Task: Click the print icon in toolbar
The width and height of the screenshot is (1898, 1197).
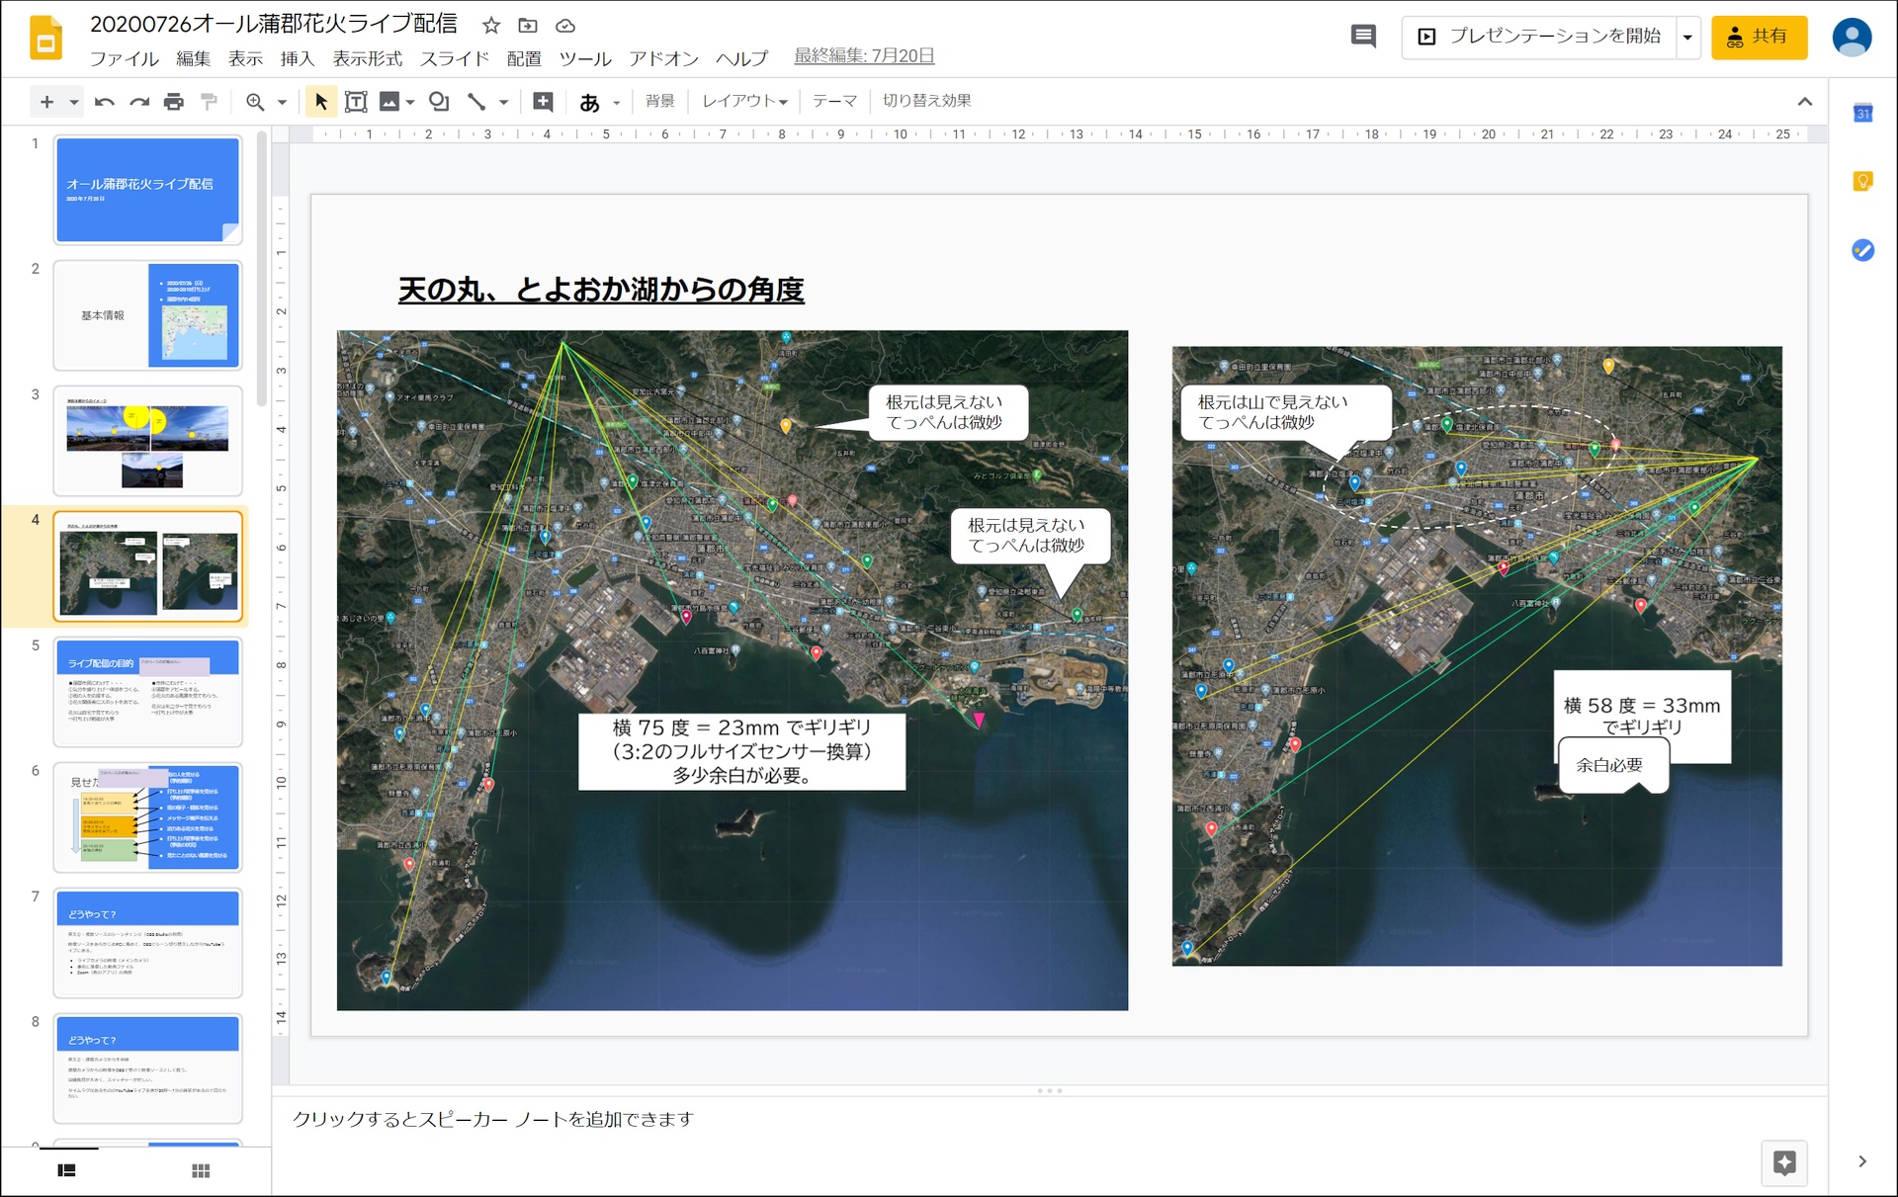Action: pyautogui.click(x=174, y=102)
